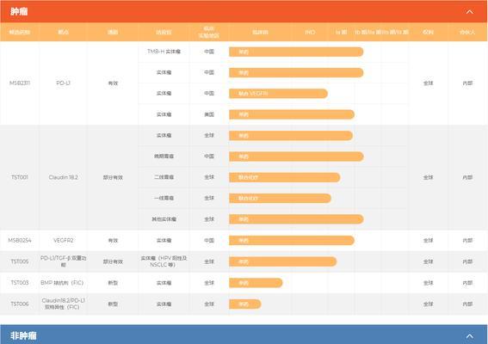
Task: Select the MSB2311 drug candidate cell
Action: tap(20, 83)
